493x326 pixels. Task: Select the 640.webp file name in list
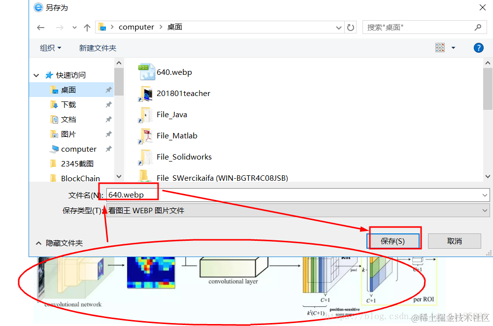(174, 72)
